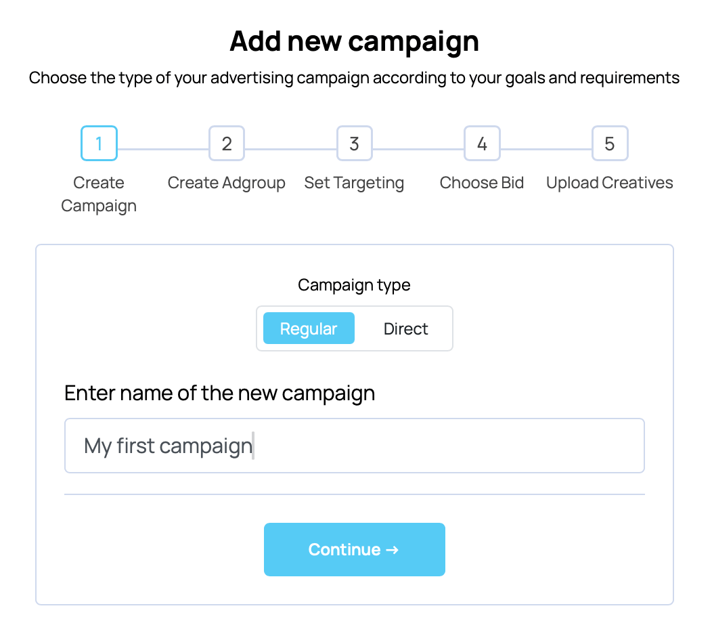Click the Continue button
This screenshot has width=712, height=642.
tap(355, 549)
